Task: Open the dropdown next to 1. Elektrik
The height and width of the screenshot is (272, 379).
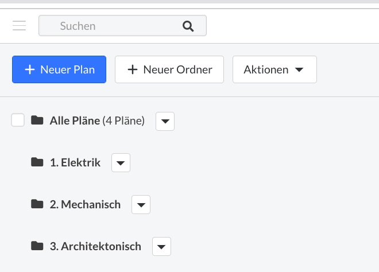Action: click(x=121, y=163)
